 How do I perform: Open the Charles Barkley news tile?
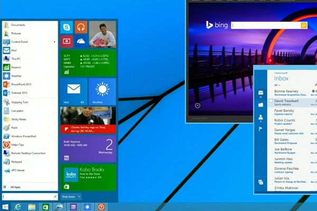[x=88, y=120]
